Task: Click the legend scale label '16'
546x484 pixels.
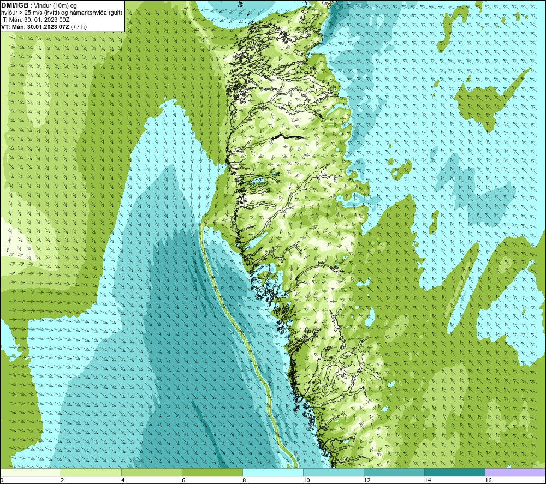Action: tap(488, 480)
